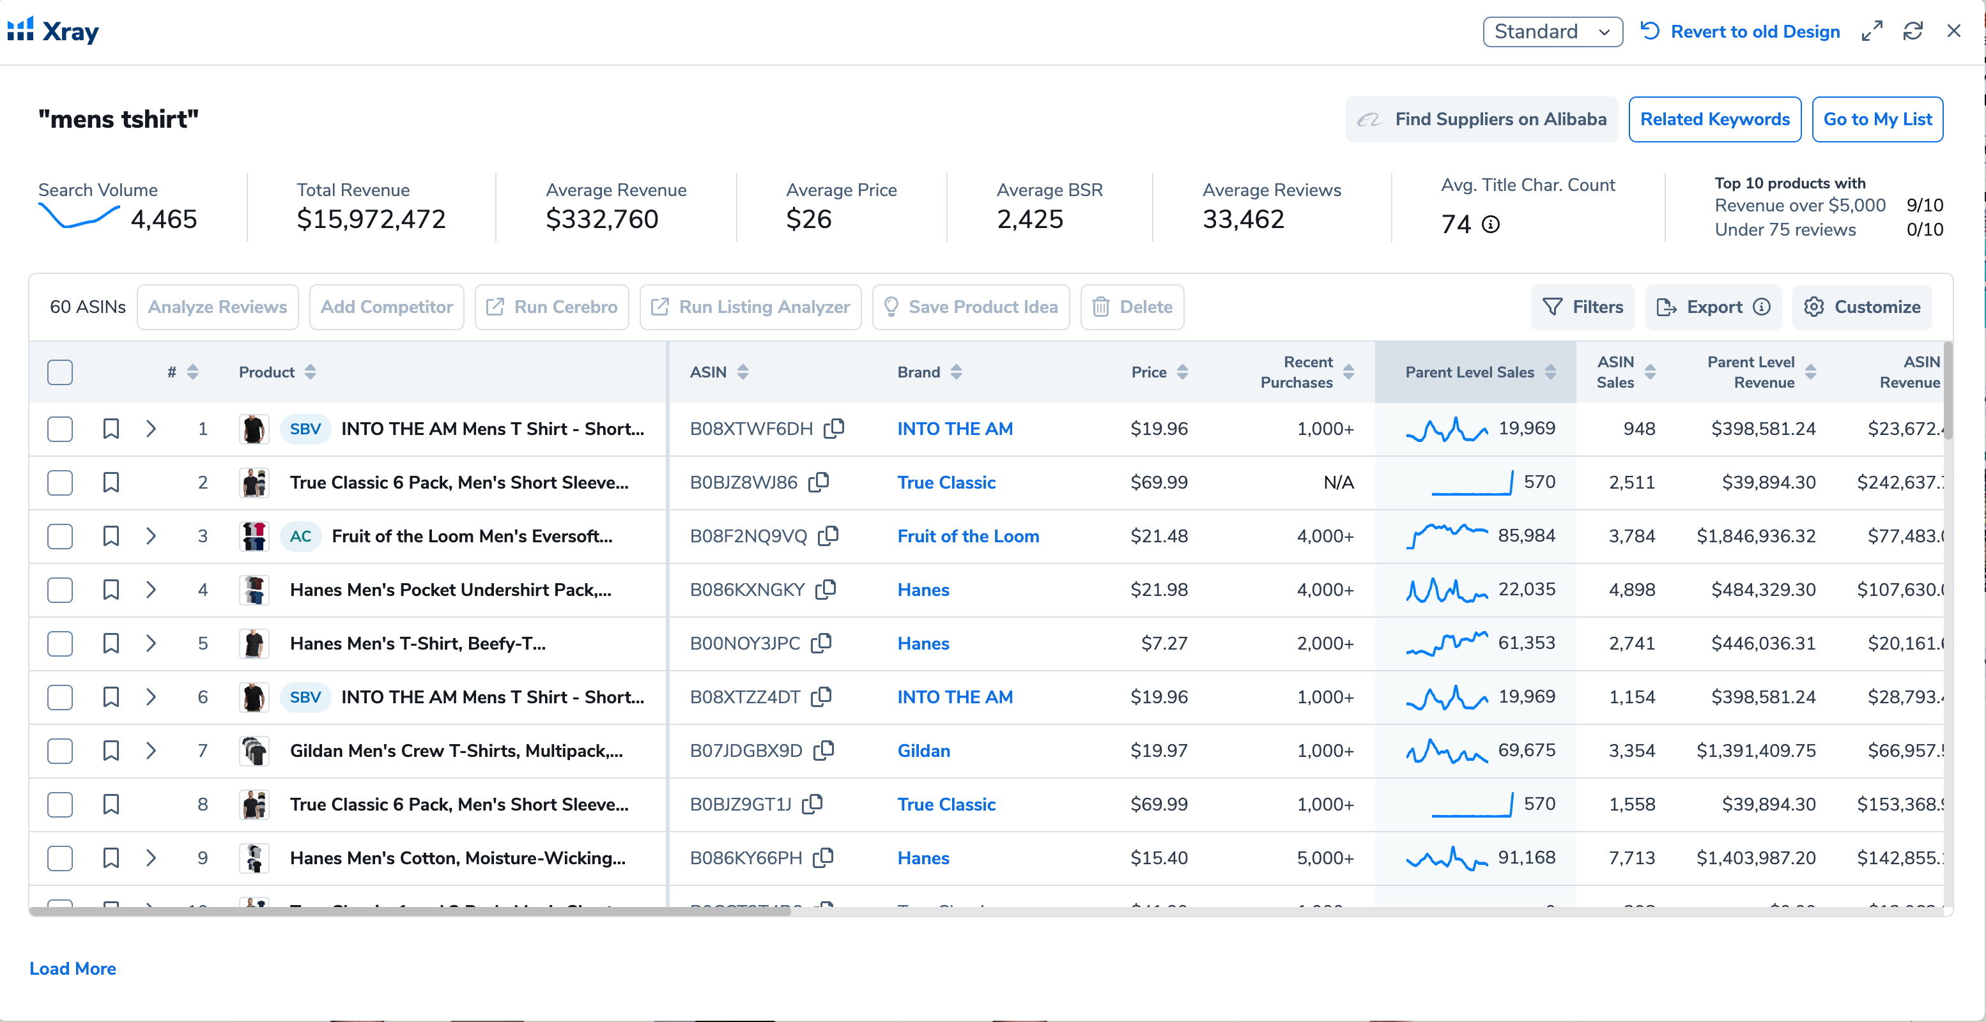This screenshot has height=1022, width=1986.
Task: Check Hanes Pocket Undershirt row checkbox
Action: [60, 590]
